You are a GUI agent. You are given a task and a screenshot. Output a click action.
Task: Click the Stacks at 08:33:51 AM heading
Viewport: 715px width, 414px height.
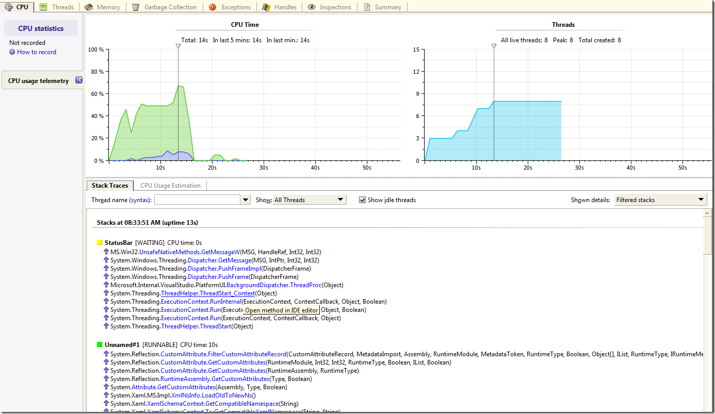tap(148, 223)
